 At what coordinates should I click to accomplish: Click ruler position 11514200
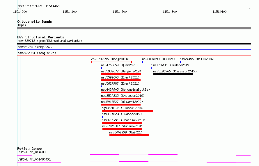click(x=120, y=12)
